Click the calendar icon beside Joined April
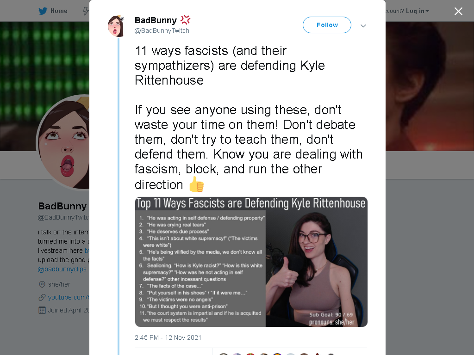The image size is (474, 355). click(42, 310)
